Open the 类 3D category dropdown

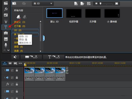click(43, 4)
